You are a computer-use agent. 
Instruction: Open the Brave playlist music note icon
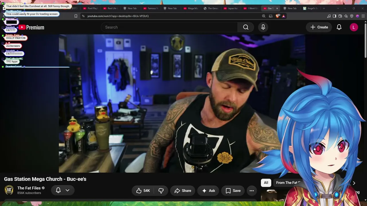[329, 16]
